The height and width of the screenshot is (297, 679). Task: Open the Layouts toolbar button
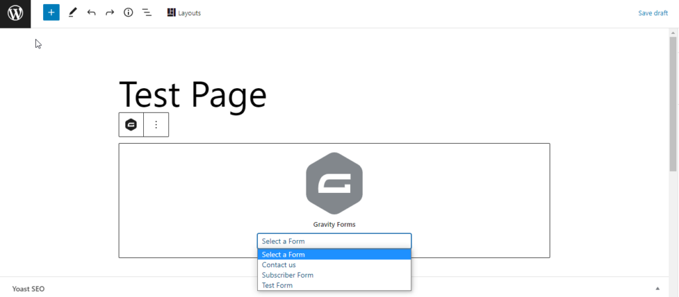(x=184, y=13)
